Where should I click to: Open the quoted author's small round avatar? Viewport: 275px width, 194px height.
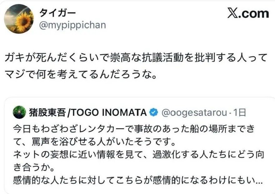[x=19, y=112]
